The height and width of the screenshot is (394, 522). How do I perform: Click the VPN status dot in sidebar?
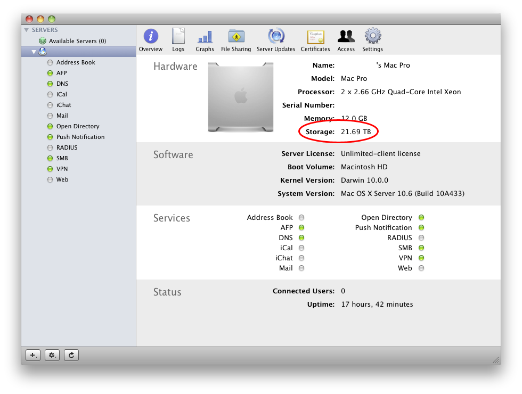point(50,169)
